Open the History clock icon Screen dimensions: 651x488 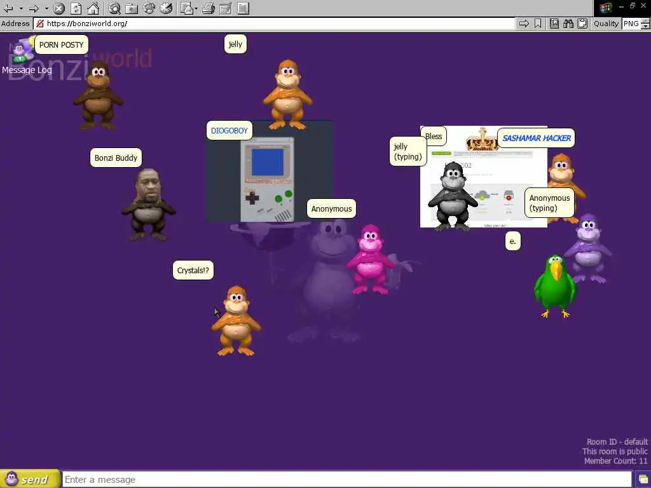(x=166, y=8)
